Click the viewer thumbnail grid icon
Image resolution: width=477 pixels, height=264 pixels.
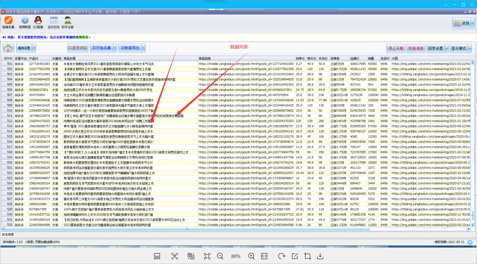pos(157,256)
